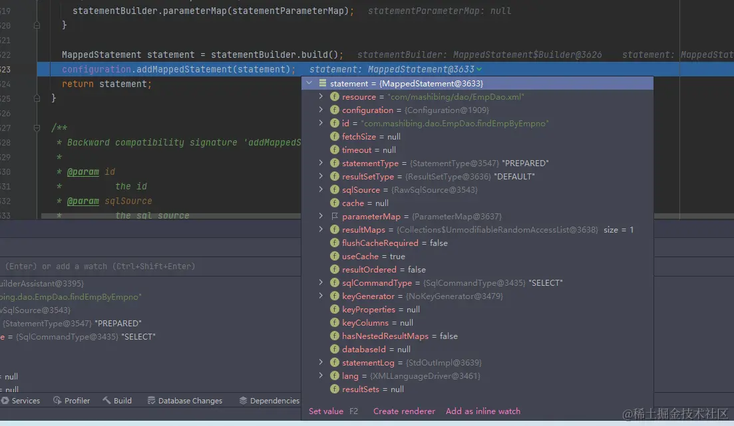
Task: Click the field icon beside fetchSize
Action: coord(334,136)
